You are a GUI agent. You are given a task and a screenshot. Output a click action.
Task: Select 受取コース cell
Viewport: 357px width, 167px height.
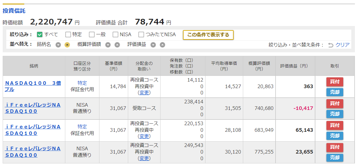click(144, 108)
